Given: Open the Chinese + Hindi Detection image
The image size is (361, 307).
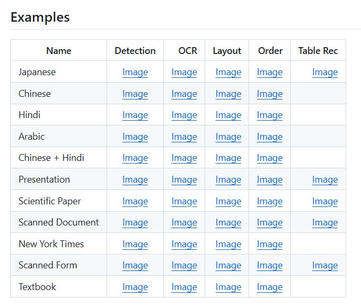Looking at the screenshot, I should (135, 158).
